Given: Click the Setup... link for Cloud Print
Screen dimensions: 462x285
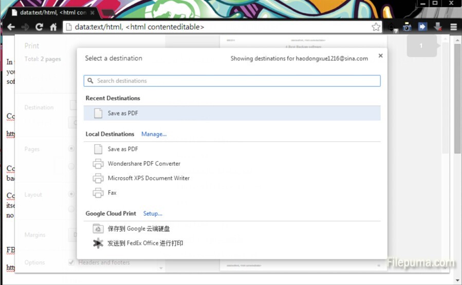Looking at the screenshot, I should coord(153,214).
